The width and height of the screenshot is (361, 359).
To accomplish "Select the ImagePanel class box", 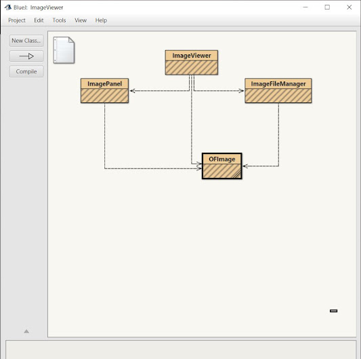I will tap(104, 91).
